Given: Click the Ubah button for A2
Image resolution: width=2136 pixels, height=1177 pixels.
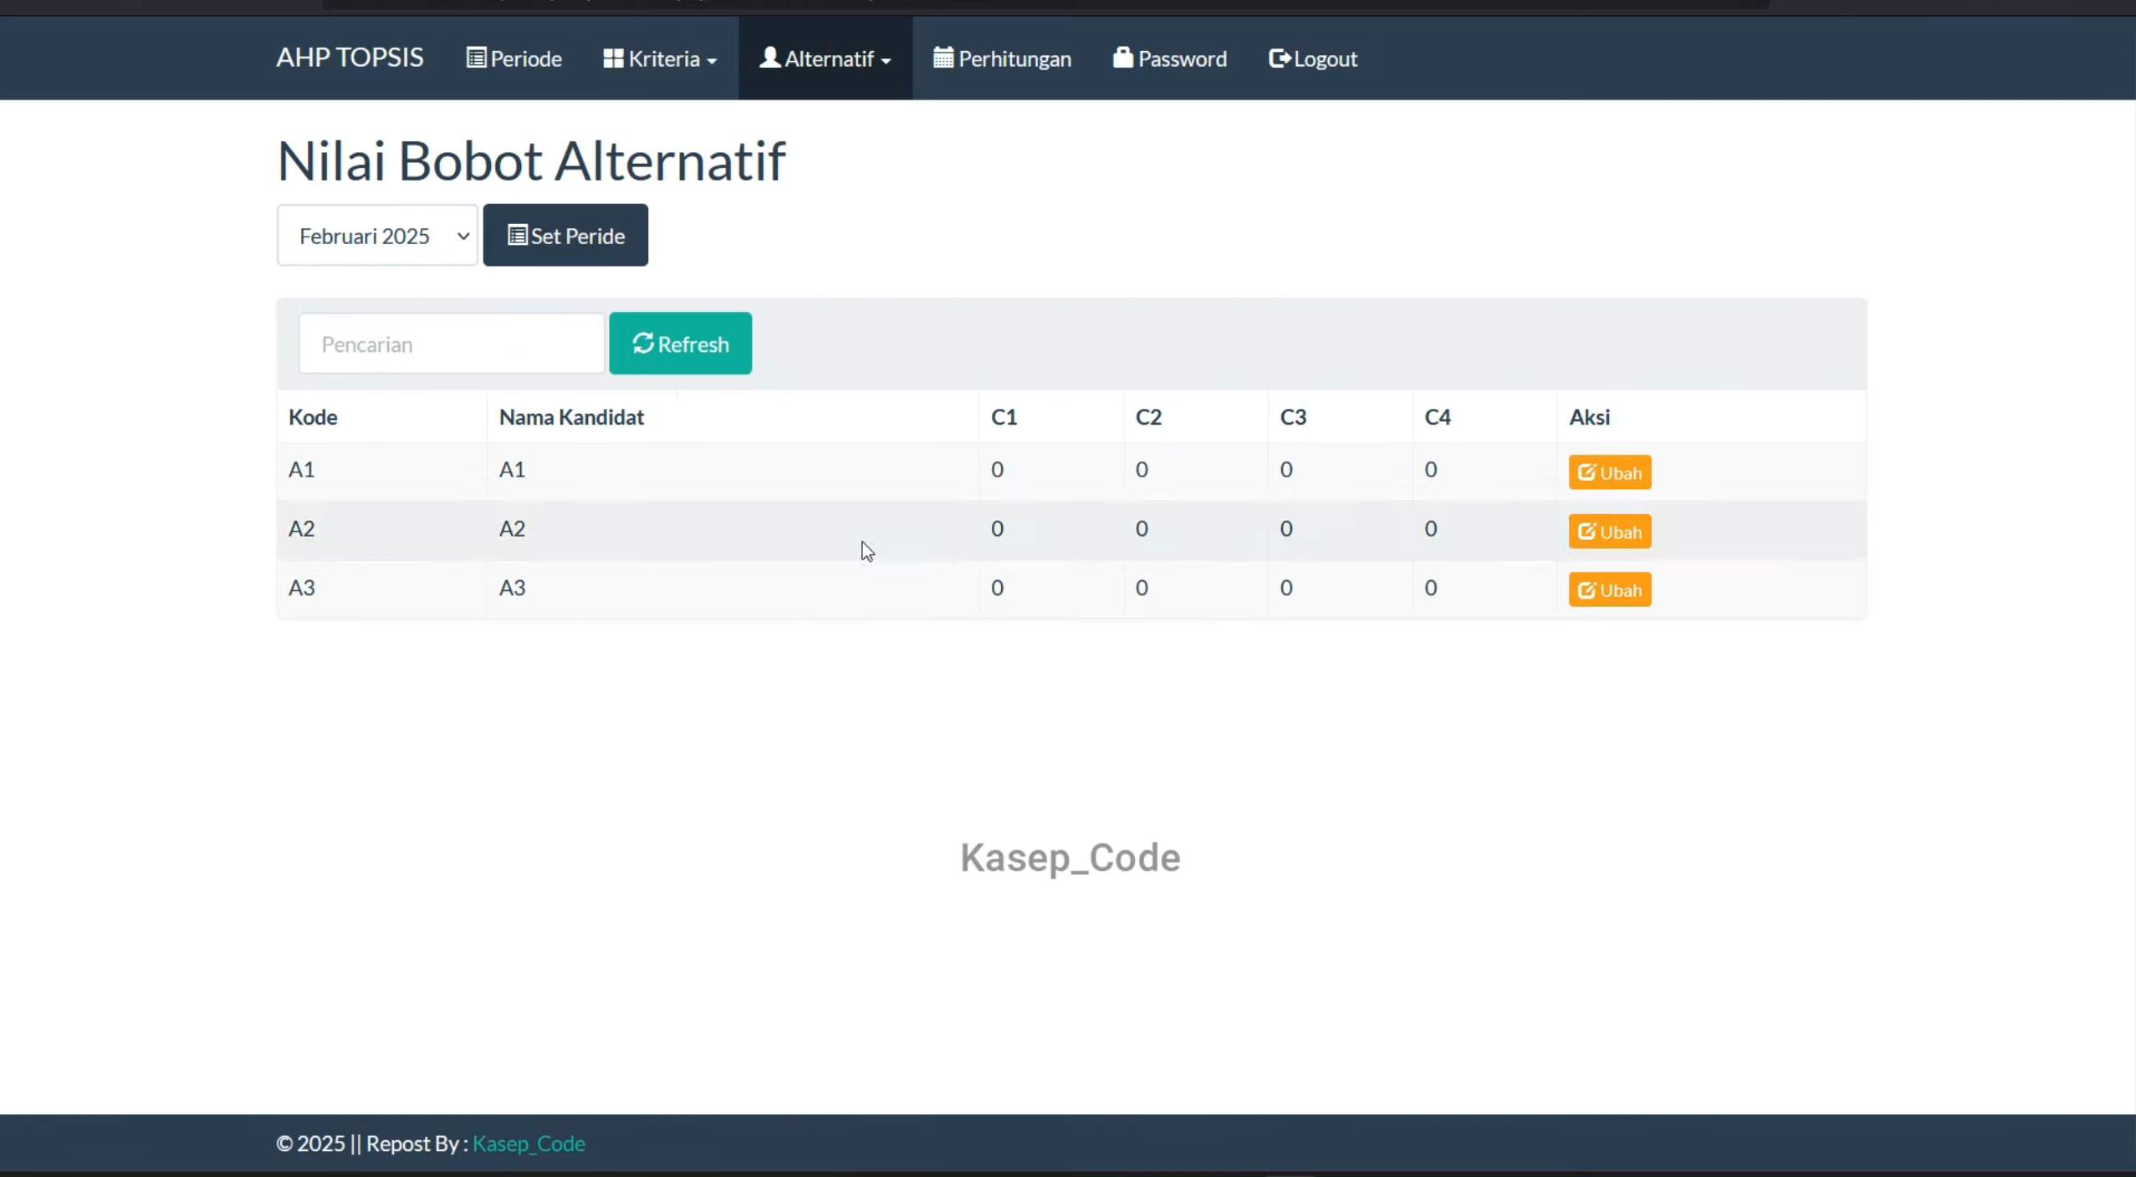Looking at the screenshot, I should tap(1610, 532).
